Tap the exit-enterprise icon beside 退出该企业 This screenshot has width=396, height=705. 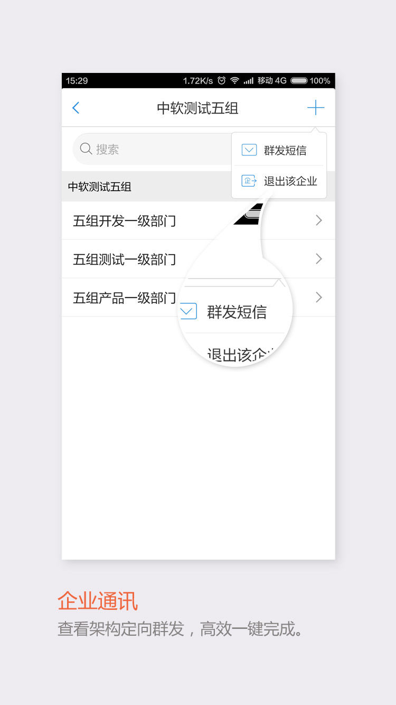[x=249, y=181]
